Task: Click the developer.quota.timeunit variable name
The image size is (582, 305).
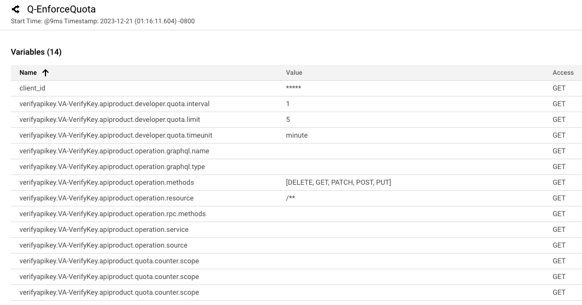Action: coord(115,135)
